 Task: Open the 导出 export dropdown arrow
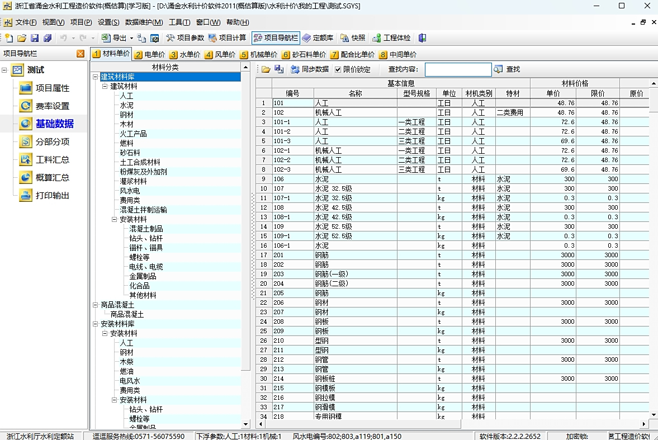[x=131, y=38]
